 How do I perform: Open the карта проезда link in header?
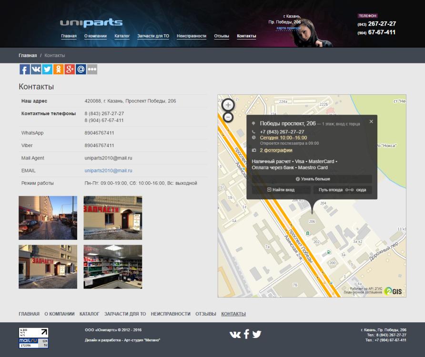pos(288,28)
